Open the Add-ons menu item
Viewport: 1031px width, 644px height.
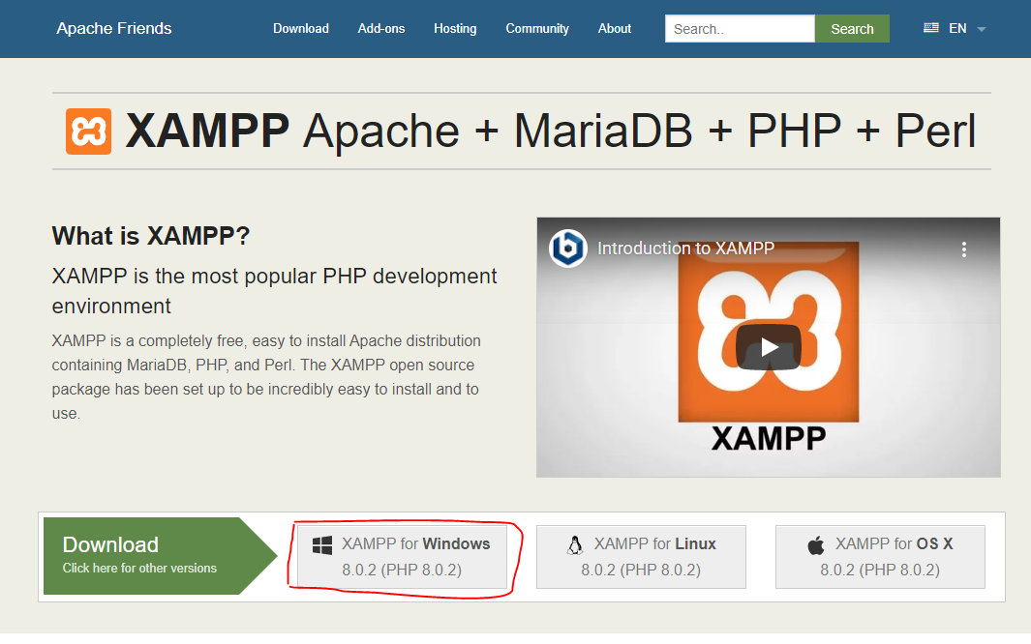(381, 28)
